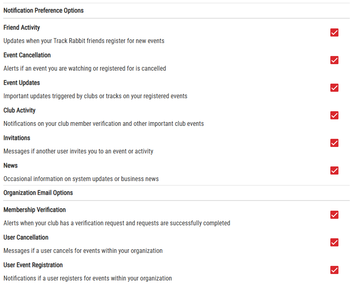Click the Invitations title text

17,138
